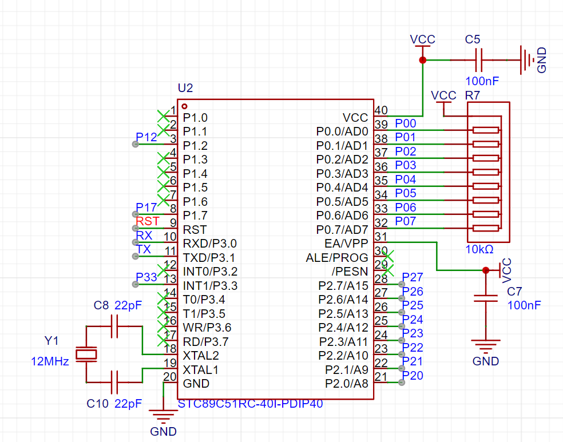Select the GND symbol under pin 20
Image resolution: width=563 pixels, height=442 pixels.
pos(164,415)
